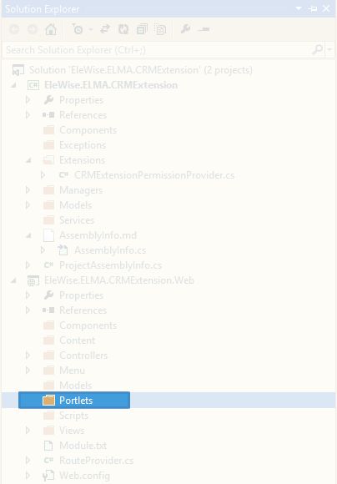Toggle Show All Files icon
337x484 pixels.
pos(160,29)
